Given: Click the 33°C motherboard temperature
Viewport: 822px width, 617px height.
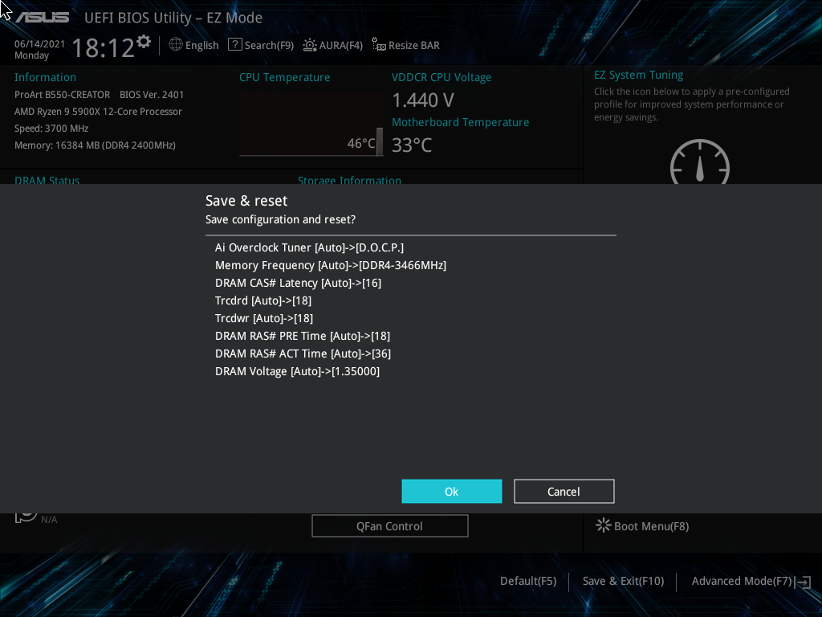Looking at the screenshot, I should pyautogui.click(x=412, y=145).
